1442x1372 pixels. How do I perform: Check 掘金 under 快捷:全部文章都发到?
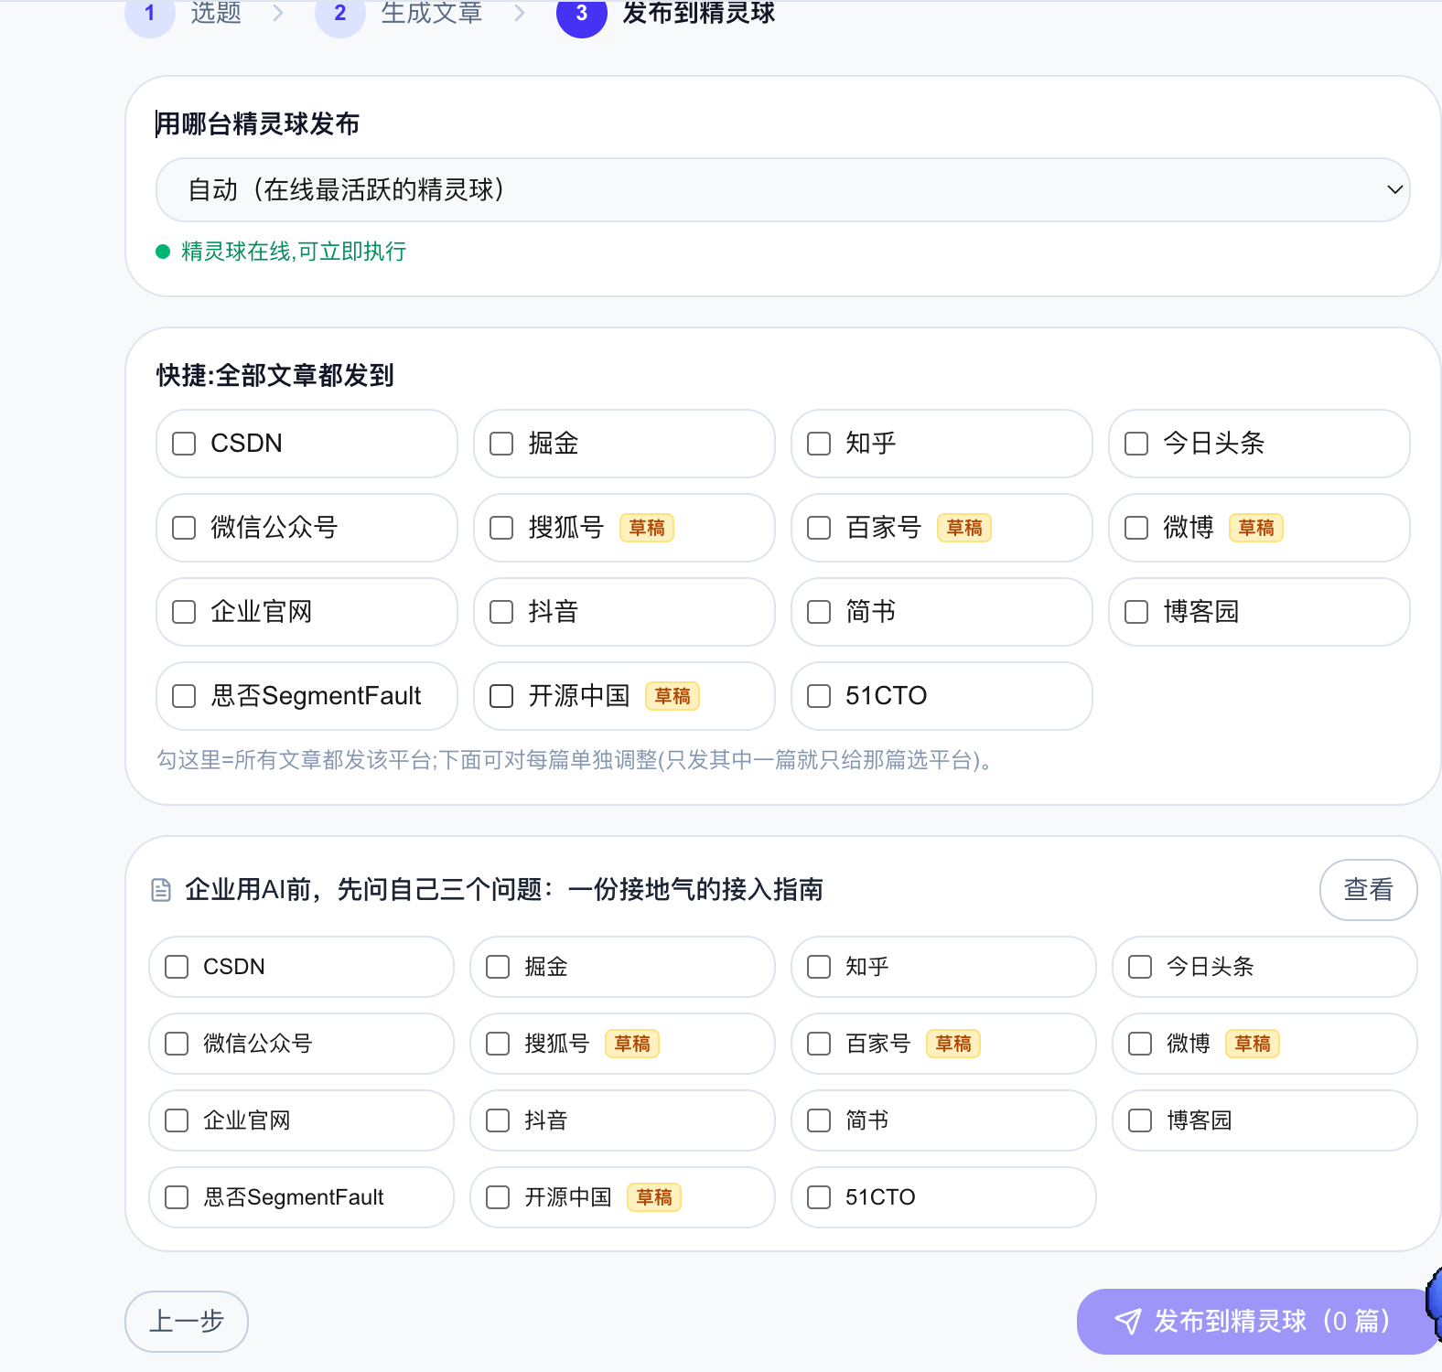(501, 444)
